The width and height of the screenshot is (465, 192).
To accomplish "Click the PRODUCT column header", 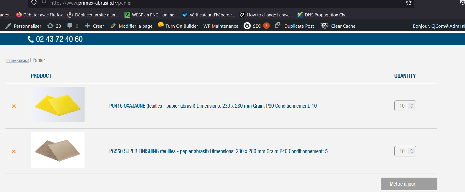I will click(41, 76).
